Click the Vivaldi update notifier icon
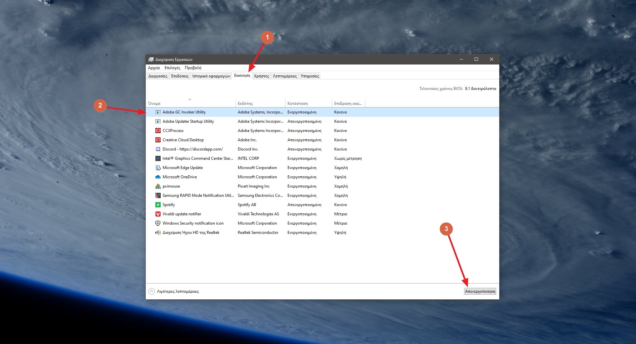Screen dimensions: 636x344 [158, 214]
